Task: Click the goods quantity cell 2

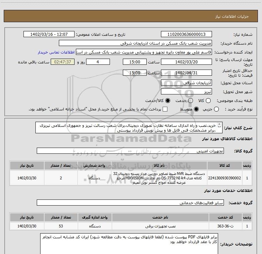Action: coord(61,178)
